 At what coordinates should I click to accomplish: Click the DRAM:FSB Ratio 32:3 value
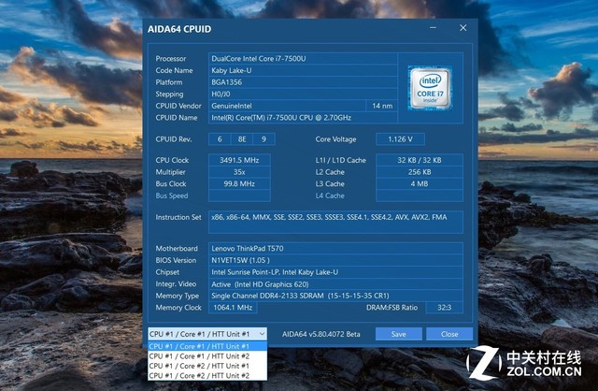[x=445, y=308]
